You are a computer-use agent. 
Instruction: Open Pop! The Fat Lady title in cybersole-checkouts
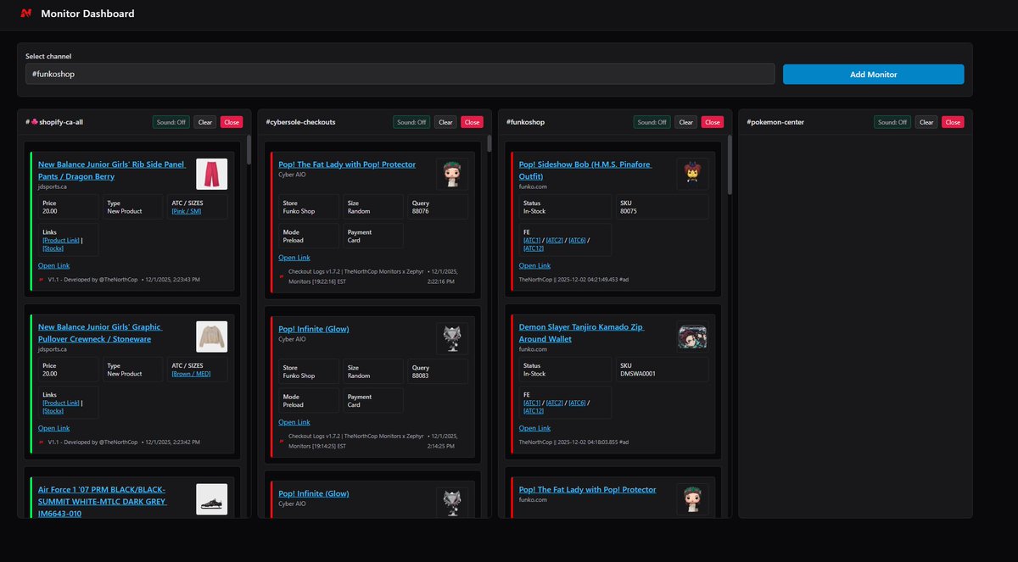347,164
